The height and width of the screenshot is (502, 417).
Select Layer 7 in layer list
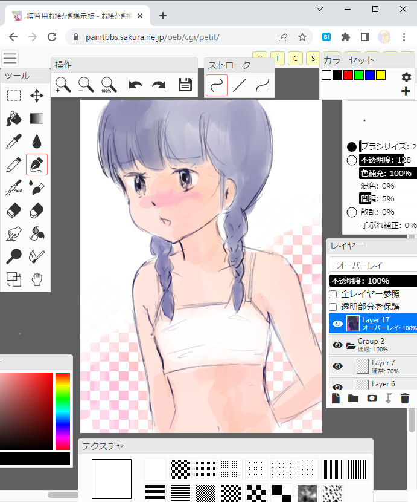373,367
